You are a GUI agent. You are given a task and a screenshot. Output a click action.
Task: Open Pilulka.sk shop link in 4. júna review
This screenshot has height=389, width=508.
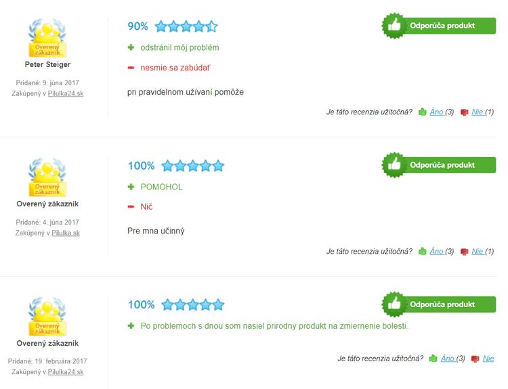coord(66,233)
